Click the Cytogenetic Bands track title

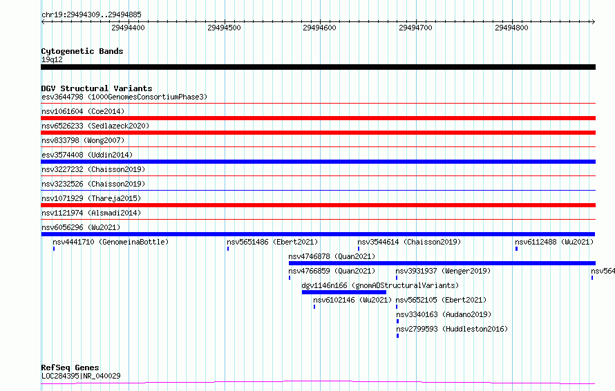[82, 51]
